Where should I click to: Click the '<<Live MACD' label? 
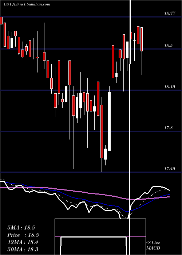point(153,246)
